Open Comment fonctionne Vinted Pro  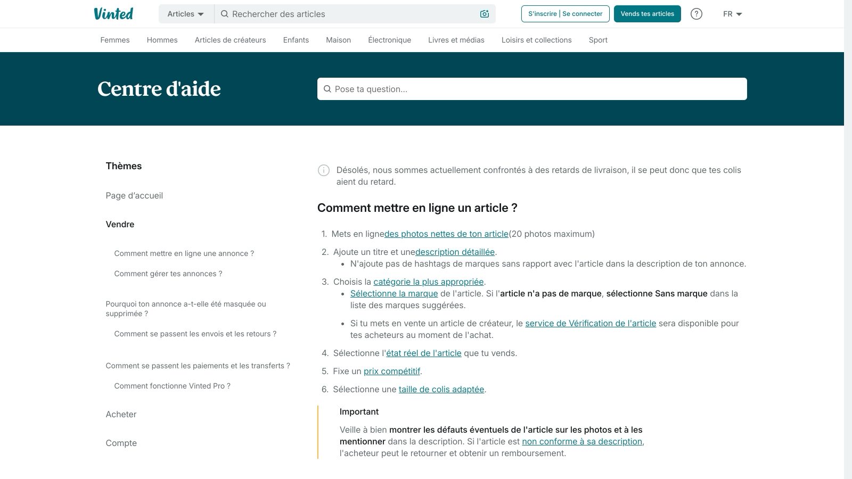click(173, 386)
